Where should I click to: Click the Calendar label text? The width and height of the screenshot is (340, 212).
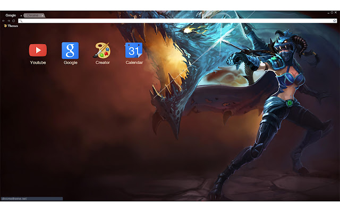coord(134,63)
